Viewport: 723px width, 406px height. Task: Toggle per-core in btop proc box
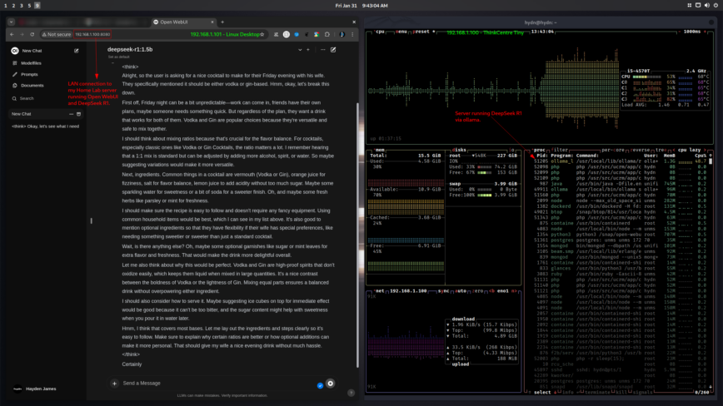click(x=613, y=150)
